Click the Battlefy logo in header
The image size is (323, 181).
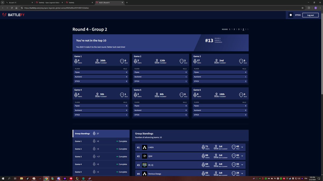[13, 15]
